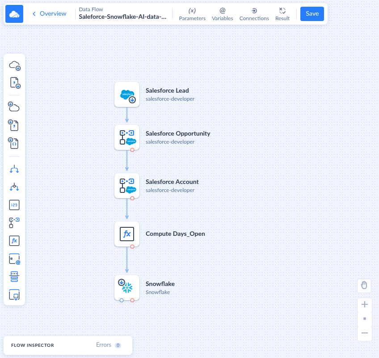379x358 pixels.
Task: Select the CSV source file component
Action: [x=15, y=83]
